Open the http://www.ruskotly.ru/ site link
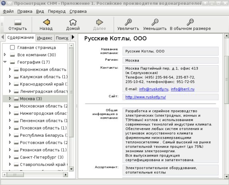Viewport: 229px width, 185px height. (146, 97)
